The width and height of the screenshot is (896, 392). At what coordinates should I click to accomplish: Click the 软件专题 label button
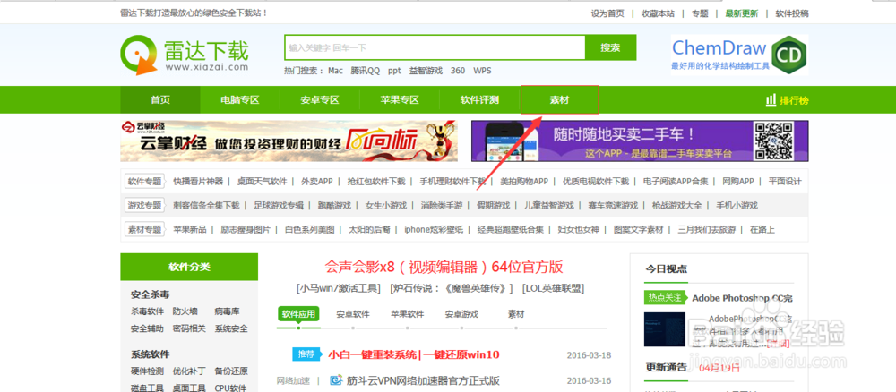tap(144, 182)
